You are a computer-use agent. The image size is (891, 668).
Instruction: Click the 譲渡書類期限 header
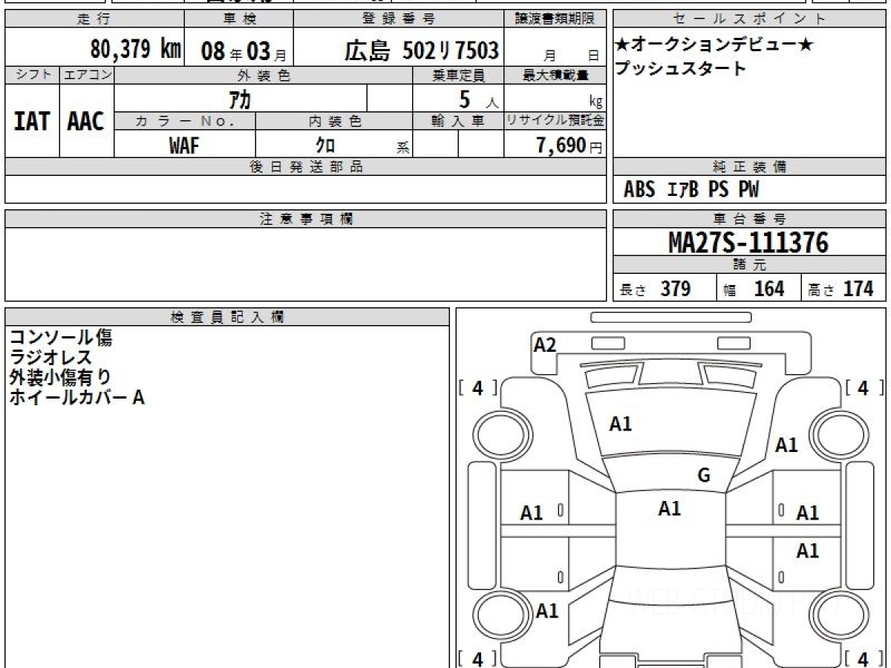point(555,19)
